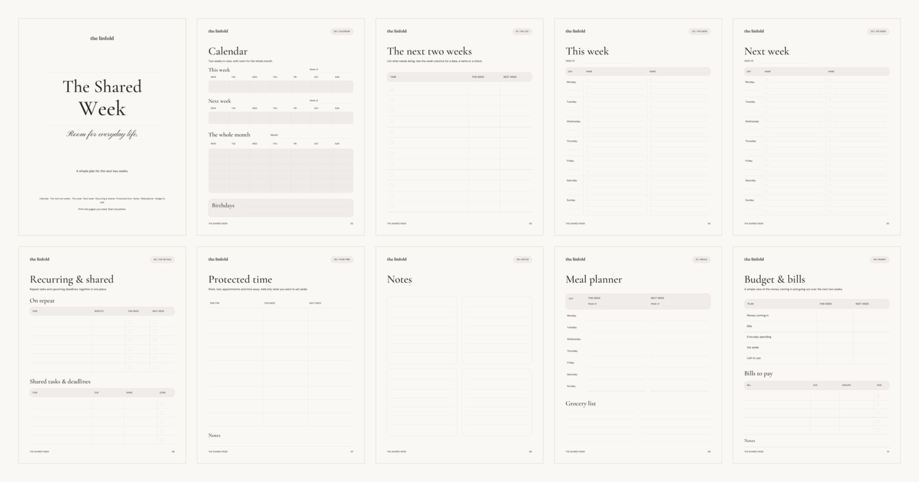Select 'The whole month' section title

click(x=229, y=135)
